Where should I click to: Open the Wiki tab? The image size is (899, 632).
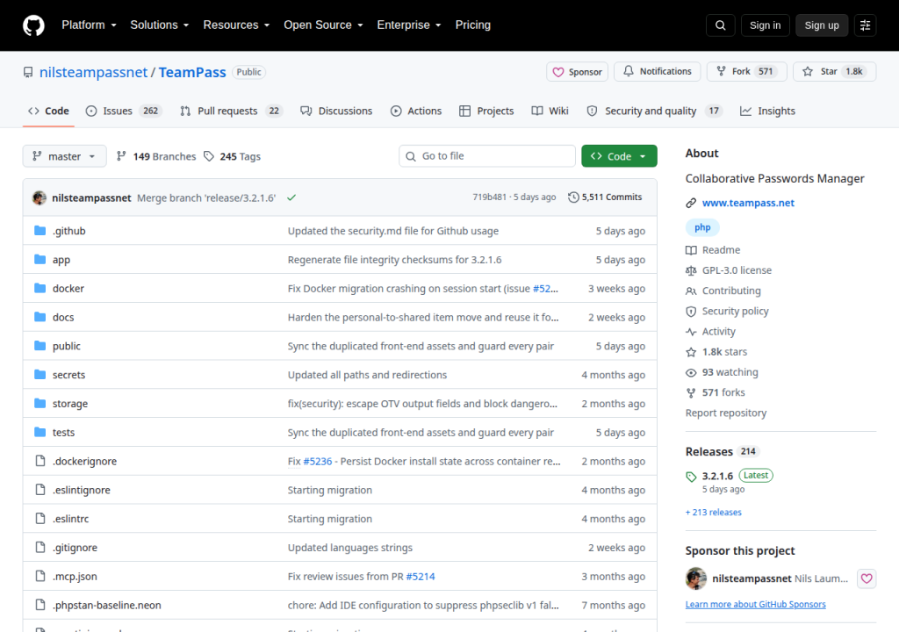550,111
